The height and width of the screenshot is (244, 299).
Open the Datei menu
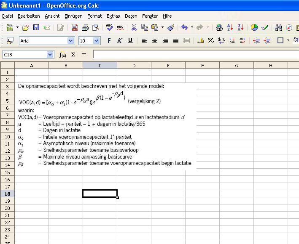click(8, 16)
